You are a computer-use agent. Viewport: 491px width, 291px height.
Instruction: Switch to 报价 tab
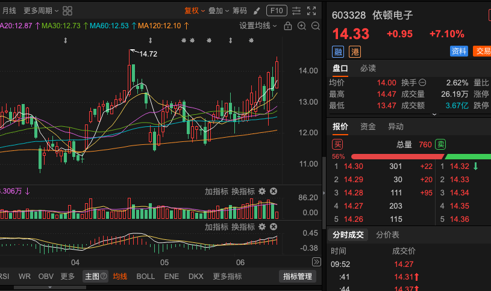[340, 127]
